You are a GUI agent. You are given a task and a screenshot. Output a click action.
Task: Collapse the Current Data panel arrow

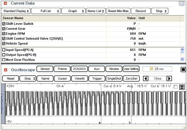(x=5, y=3)
